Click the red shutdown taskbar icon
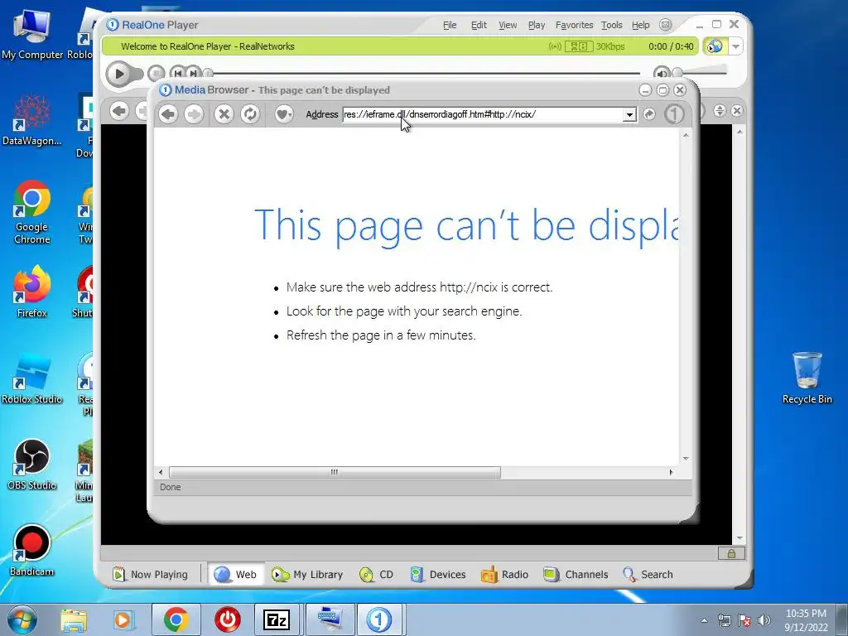 tap(227, 619)
